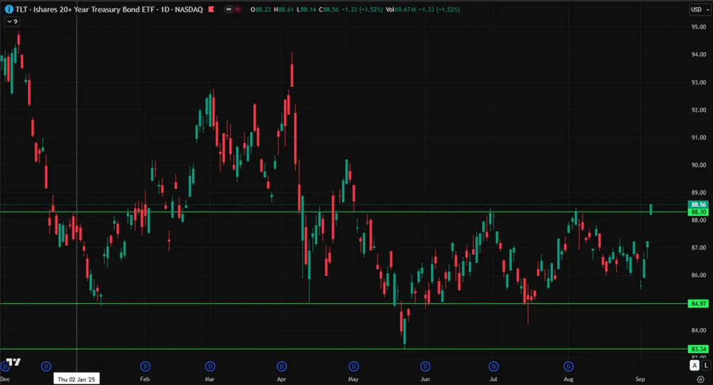Screen dimensions: 713x385
Task: Click the 91.00 price axis label
Action: [698, 137]
